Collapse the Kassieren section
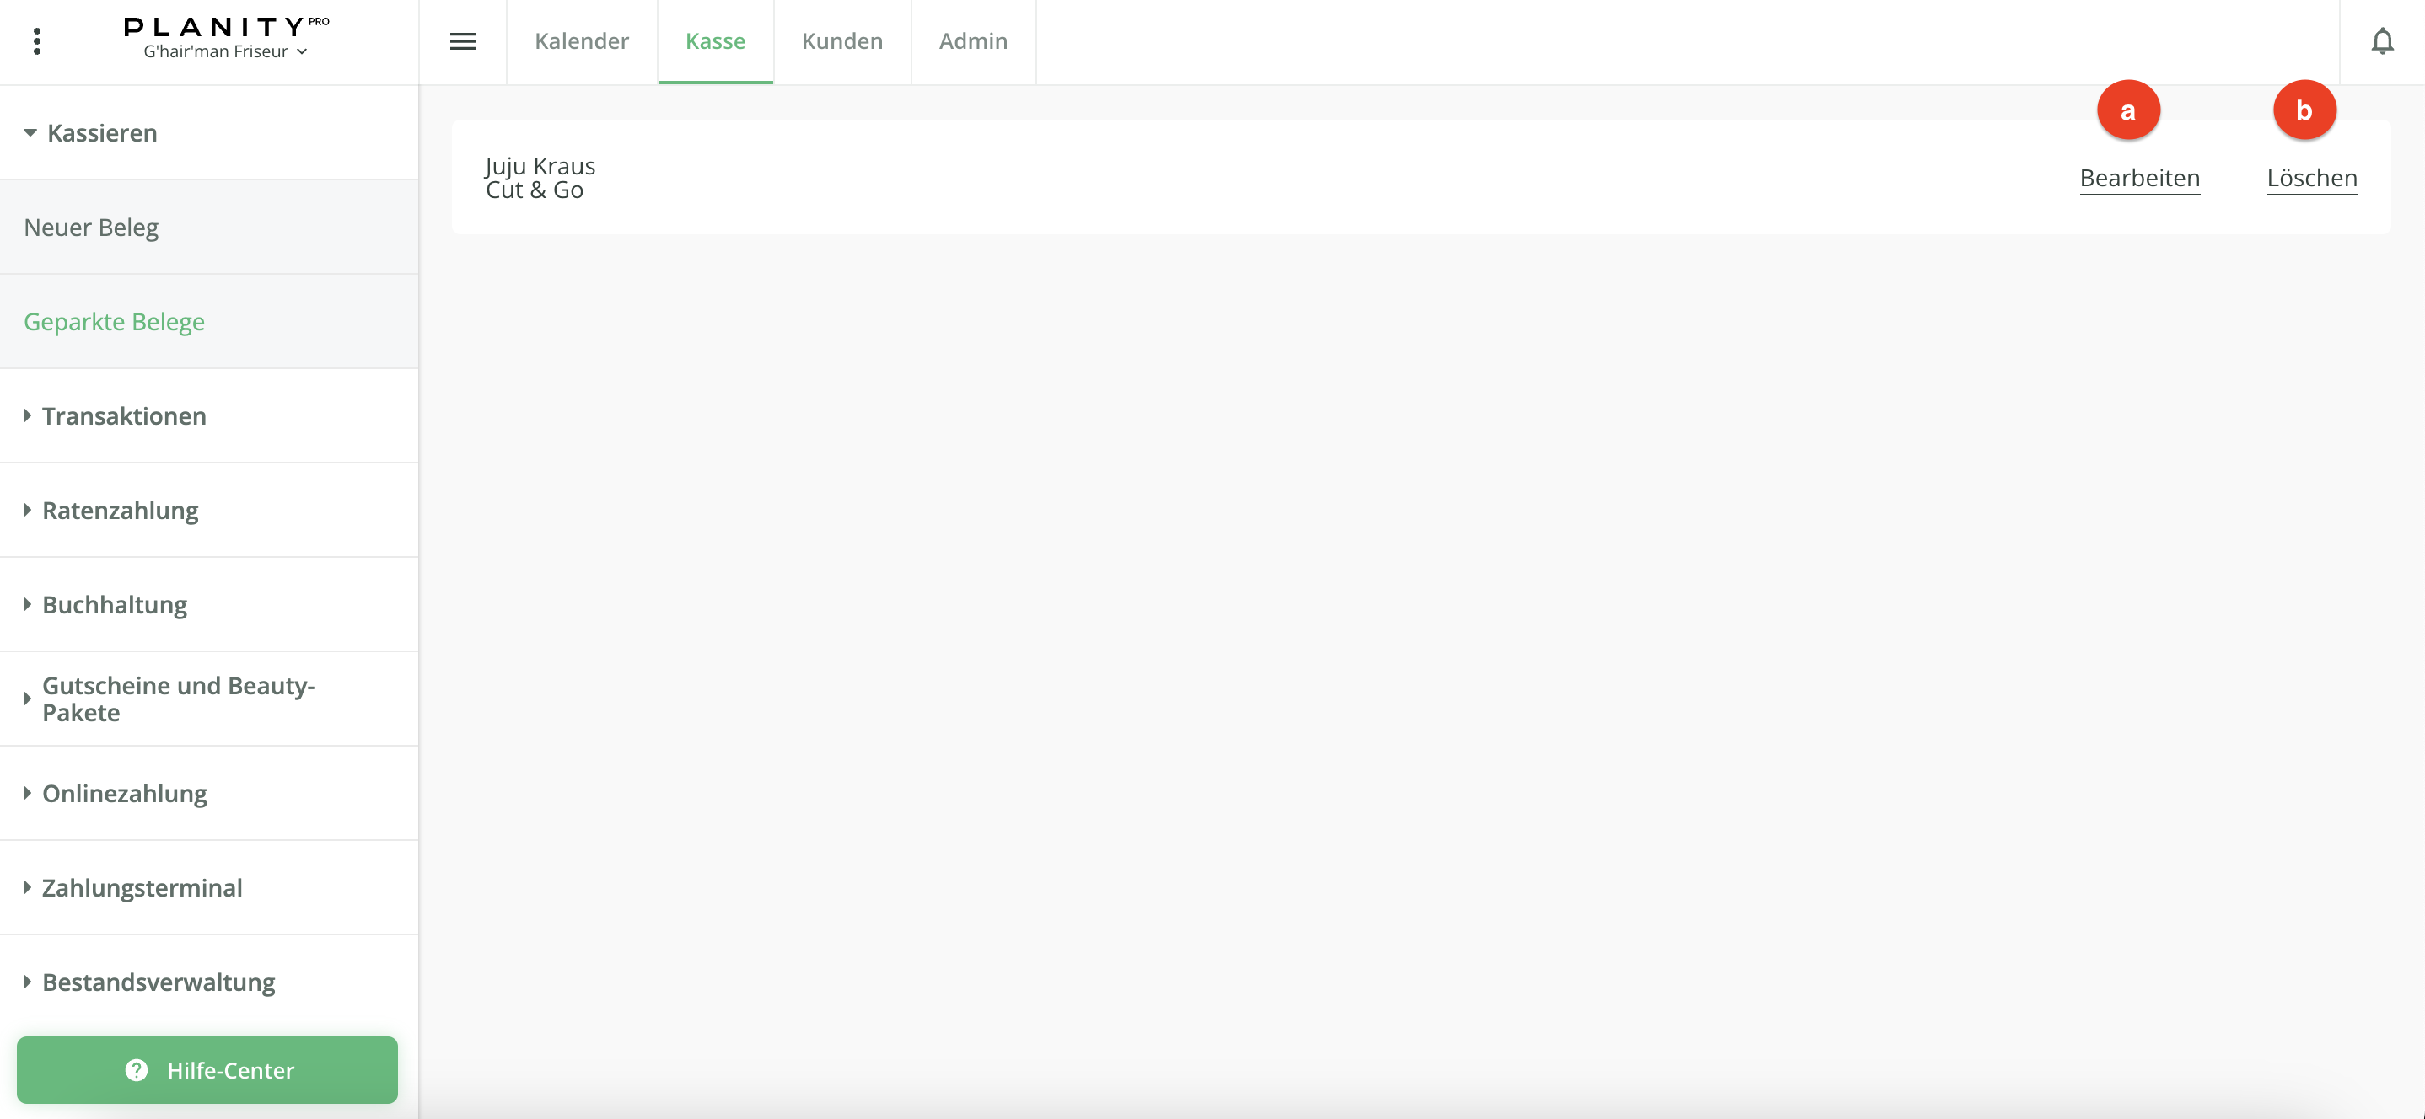 point(102,132)
